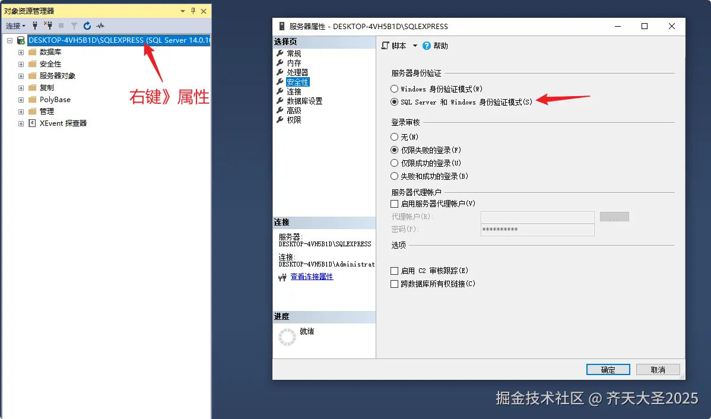Collapse the DESKTOP-4VH5B1D\SQLEXPRESS server node
The image size is (711, 419).
pos(9,40)
